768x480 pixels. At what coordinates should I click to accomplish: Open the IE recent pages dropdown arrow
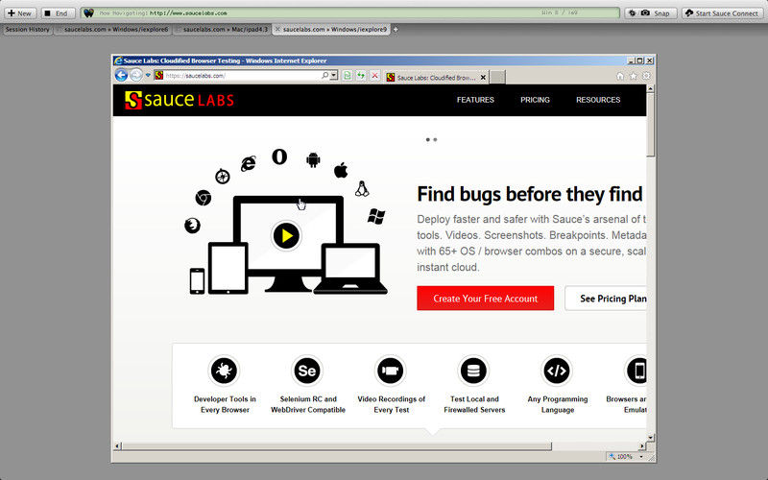pos(148,76)
